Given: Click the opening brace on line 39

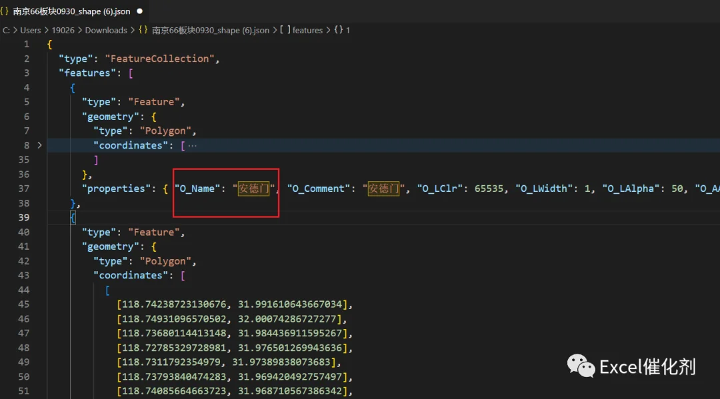Looking at the screenshot, I should click(x=73, y=217).
